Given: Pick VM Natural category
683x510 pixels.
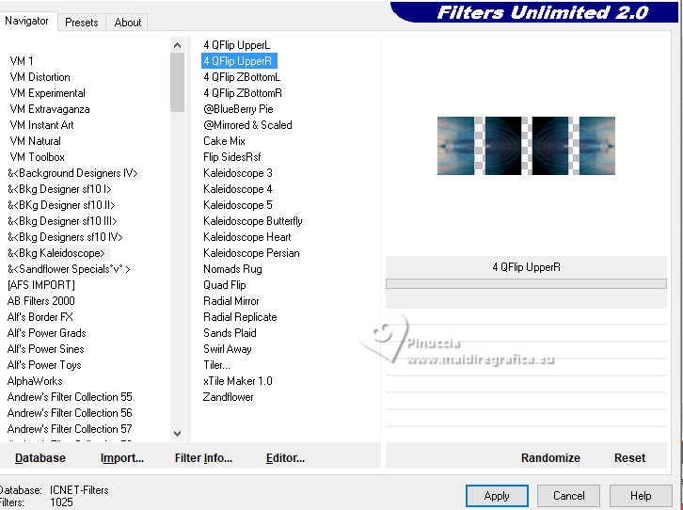Looking at the screenshot, I should click(x=36, y=141).
